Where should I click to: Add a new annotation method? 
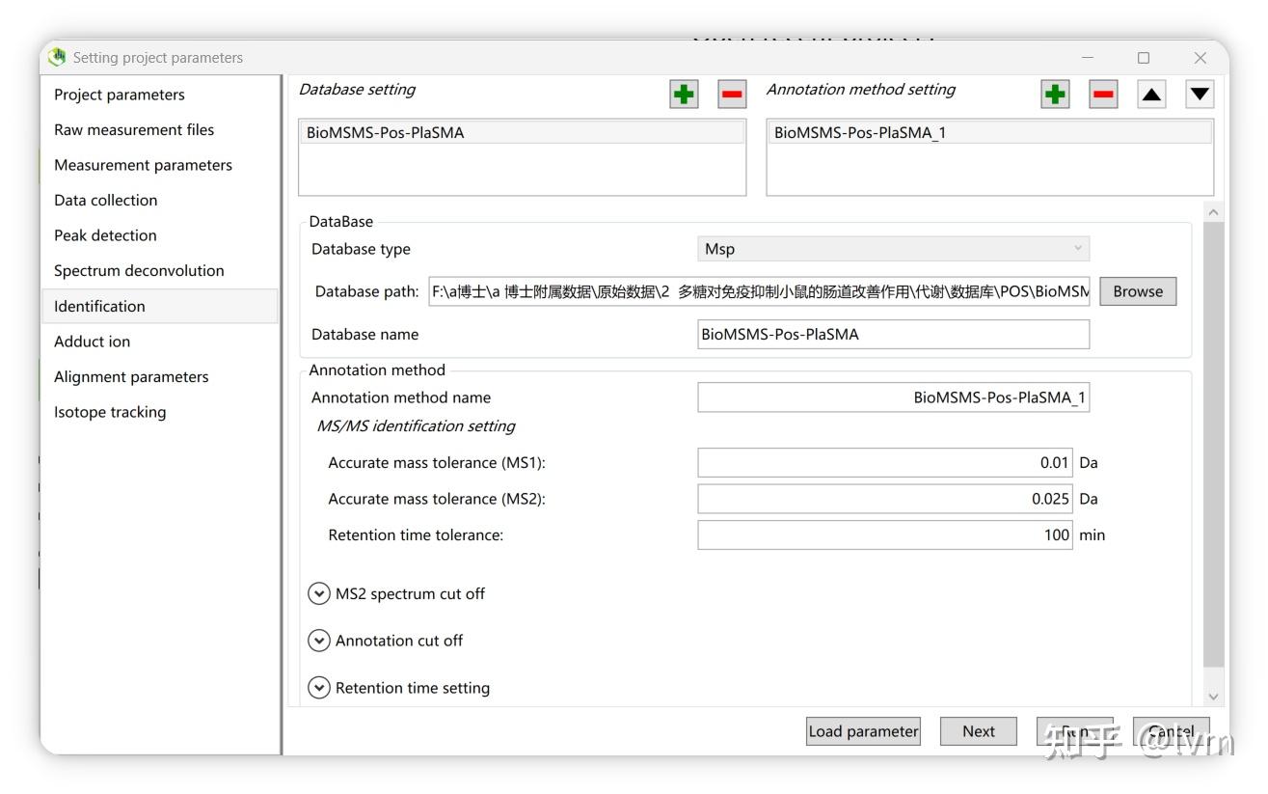pos(1055,94)
